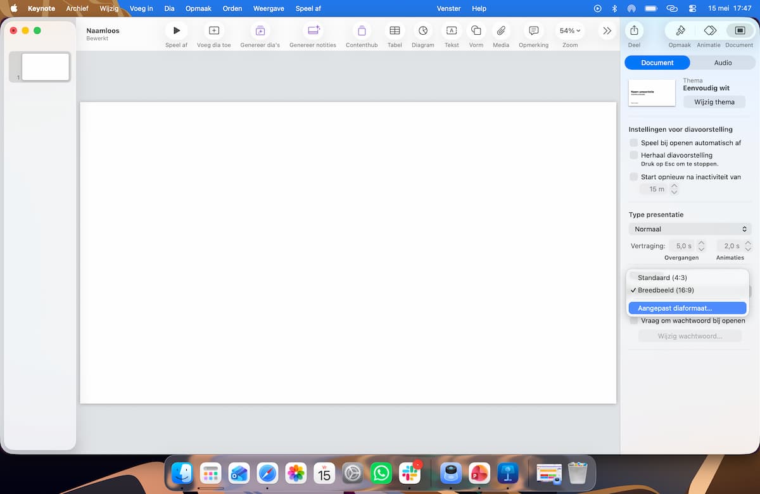This screenshot has height=494, width=760.
Task: Click the Wijzig thema button
Action: pyautogui.click(x=714, y=102)
